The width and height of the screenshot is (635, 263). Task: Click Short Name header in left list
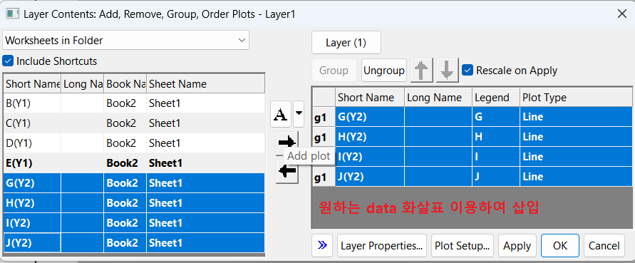click(x=32, y=84)
